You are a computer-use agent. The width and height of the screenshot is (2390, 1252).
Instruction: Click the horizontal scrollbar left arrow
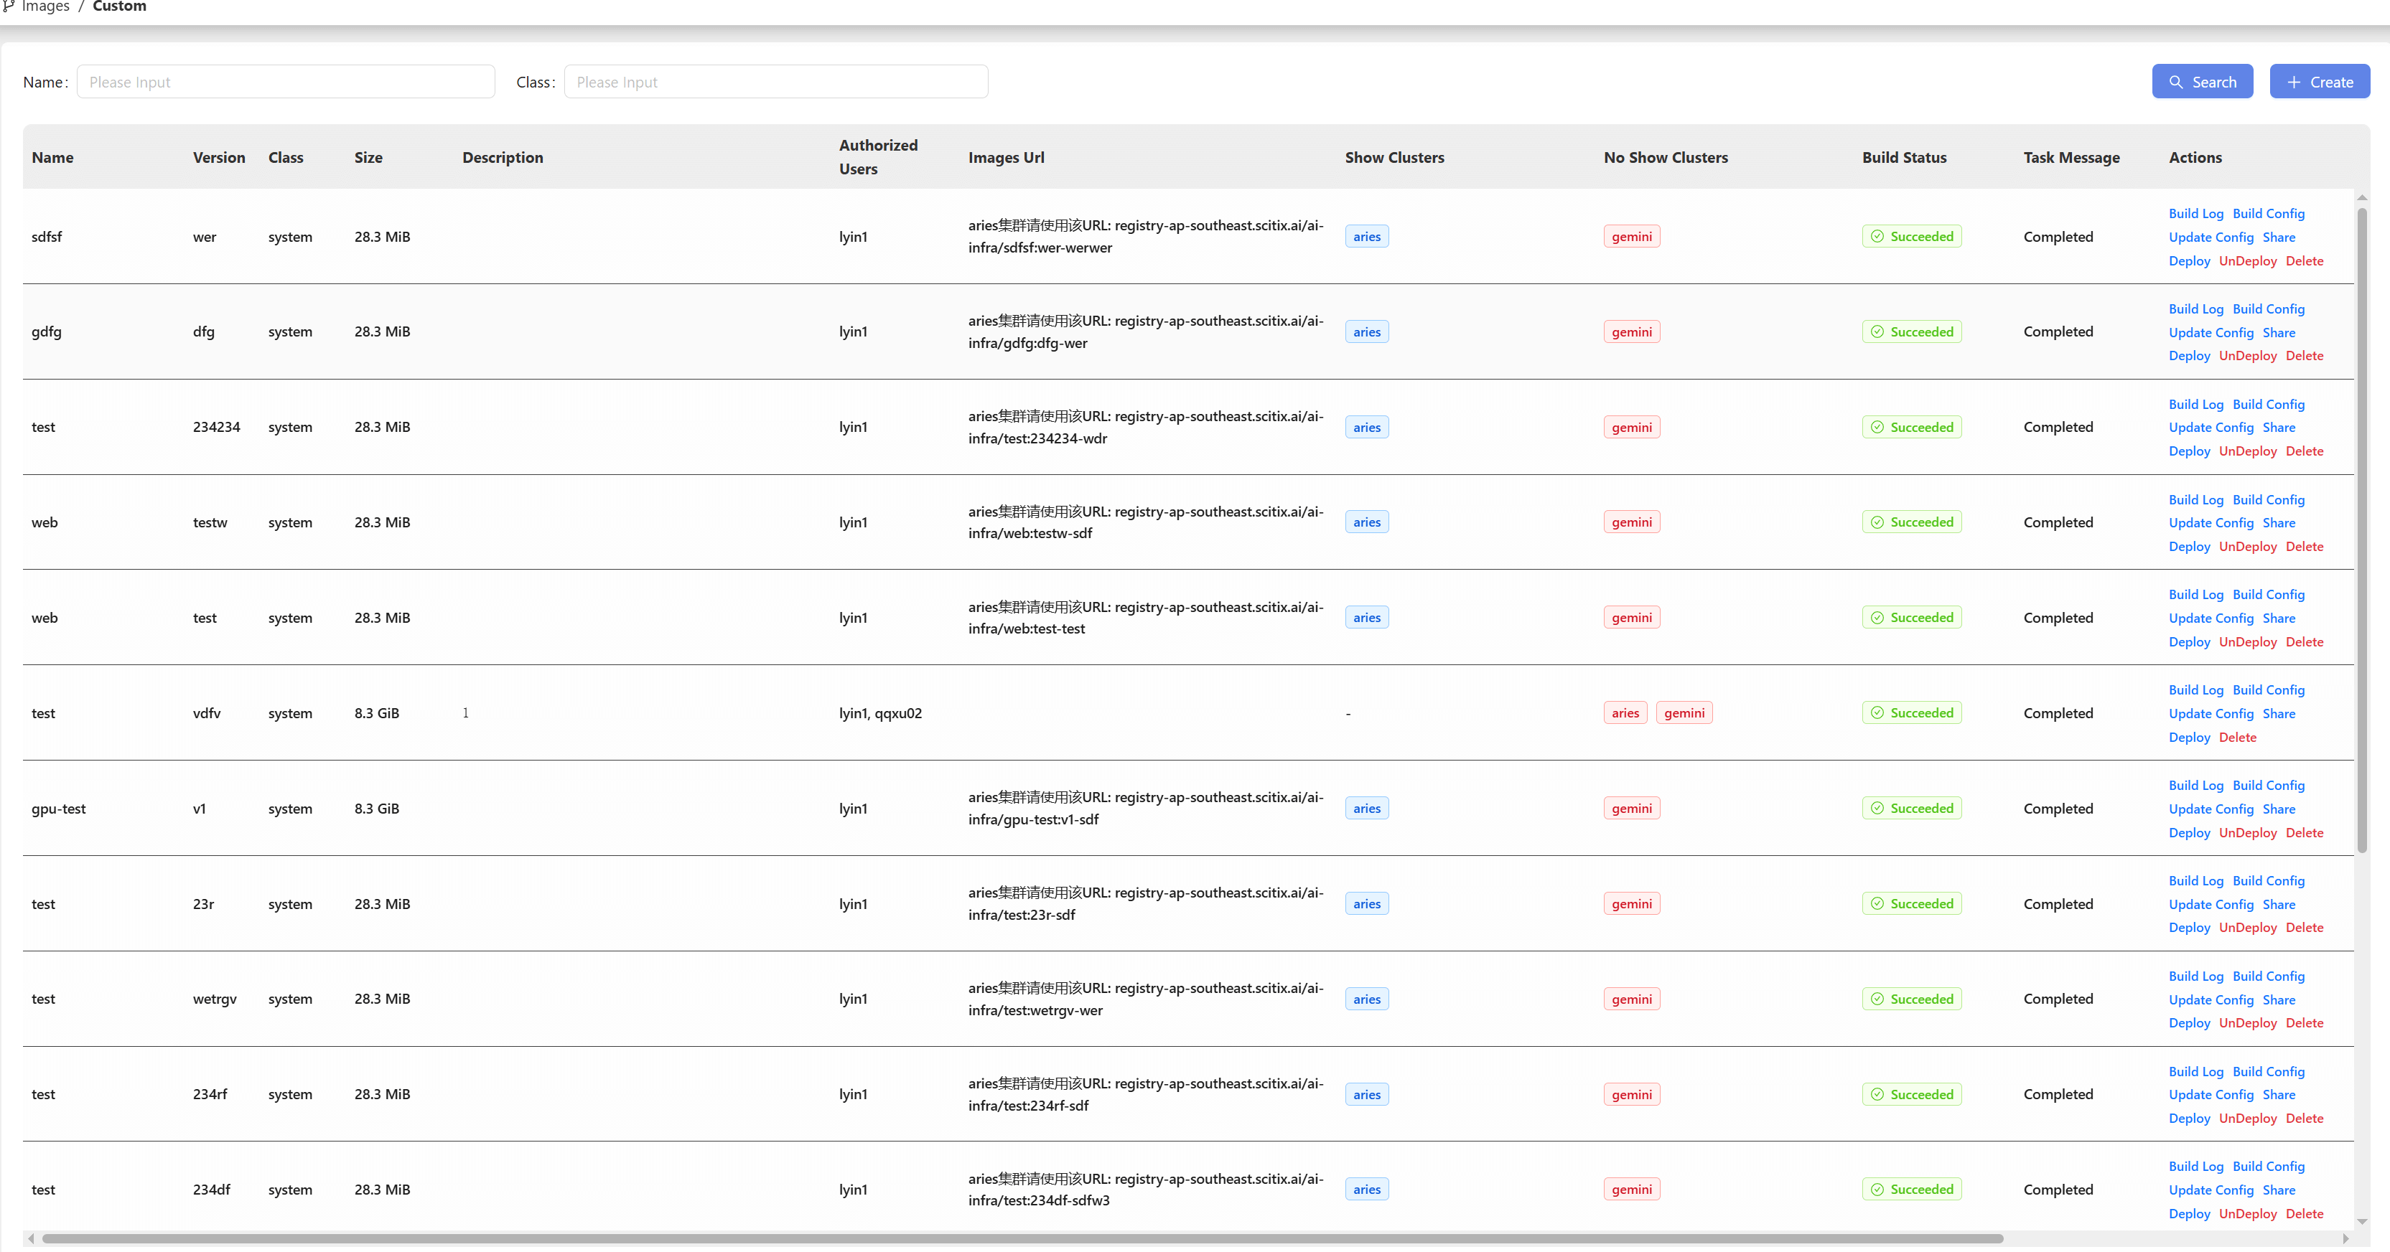[32, 1239]
